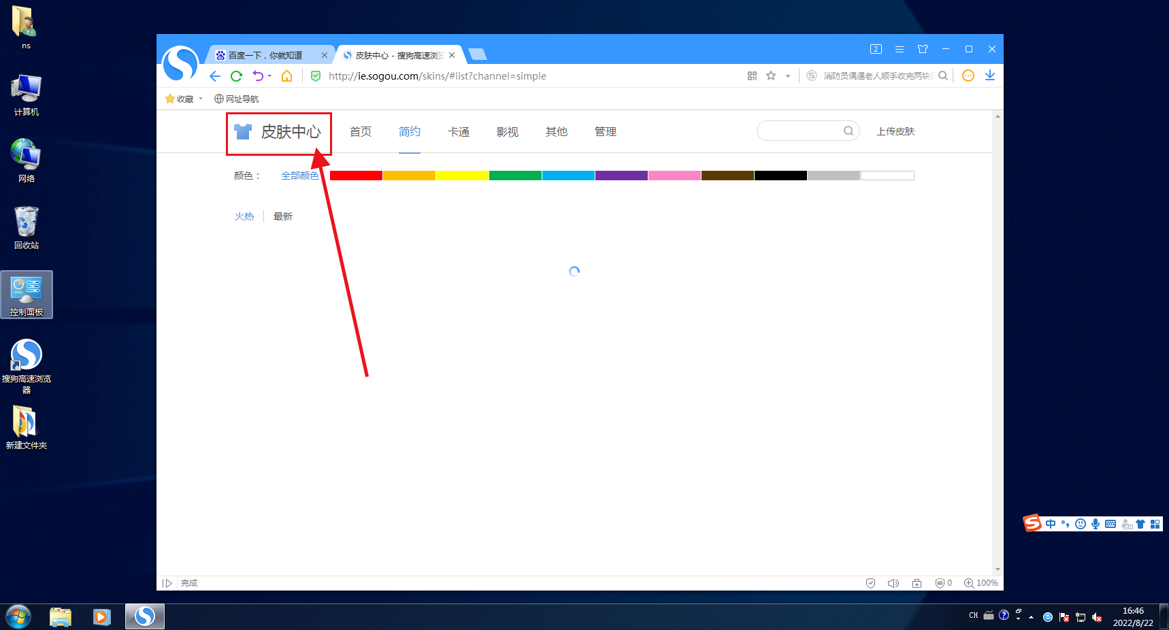Click the security shield status bar icon
Image resolution: width=1169 pixels, height=630 pixels.
[x=870, y=583]
